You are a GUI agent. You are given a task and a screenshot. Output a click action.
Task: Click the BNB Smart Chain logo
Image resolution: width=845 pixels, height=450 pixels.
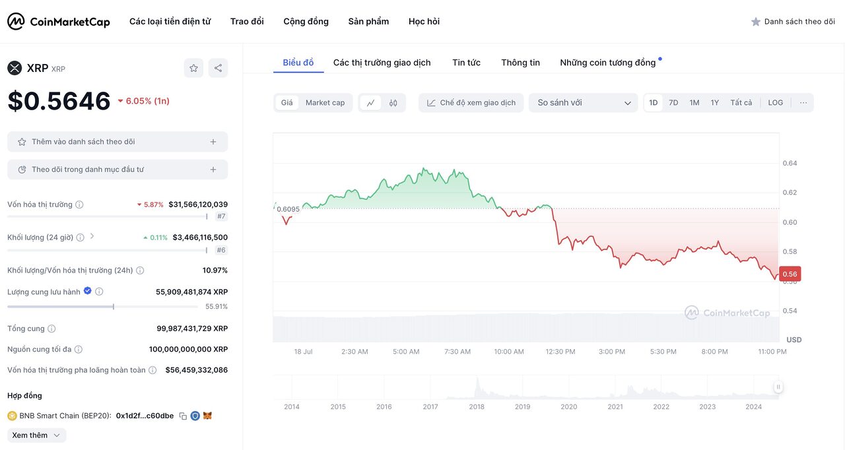(12, 416)
